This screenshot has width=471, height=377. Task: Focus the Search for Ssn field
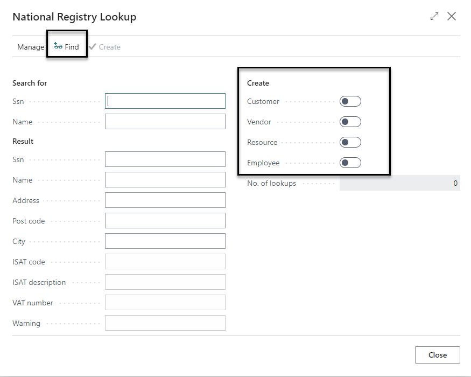(x=165, y=101)
